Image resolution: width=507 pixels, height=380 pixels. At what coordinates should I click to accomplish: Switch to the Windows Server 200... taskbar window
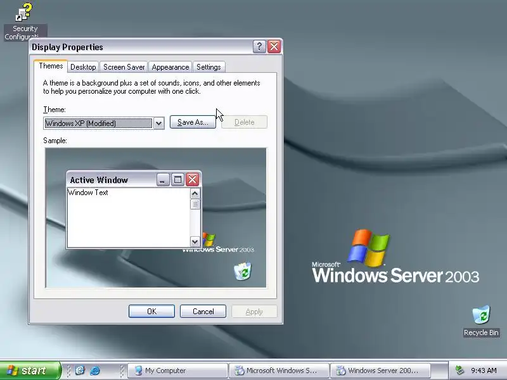(381, 370)
